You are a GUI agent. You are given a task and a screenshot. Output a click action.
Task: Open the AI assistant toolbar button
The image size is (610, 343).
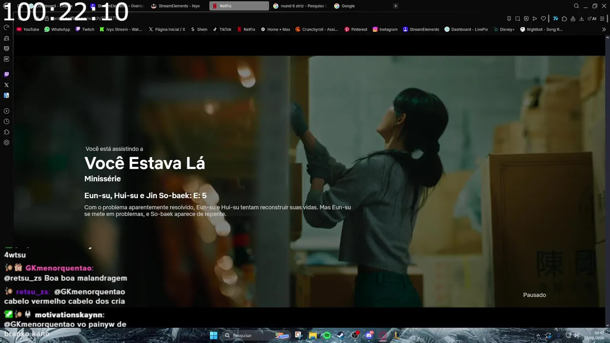pyautogui.click(x=592, y=19)
